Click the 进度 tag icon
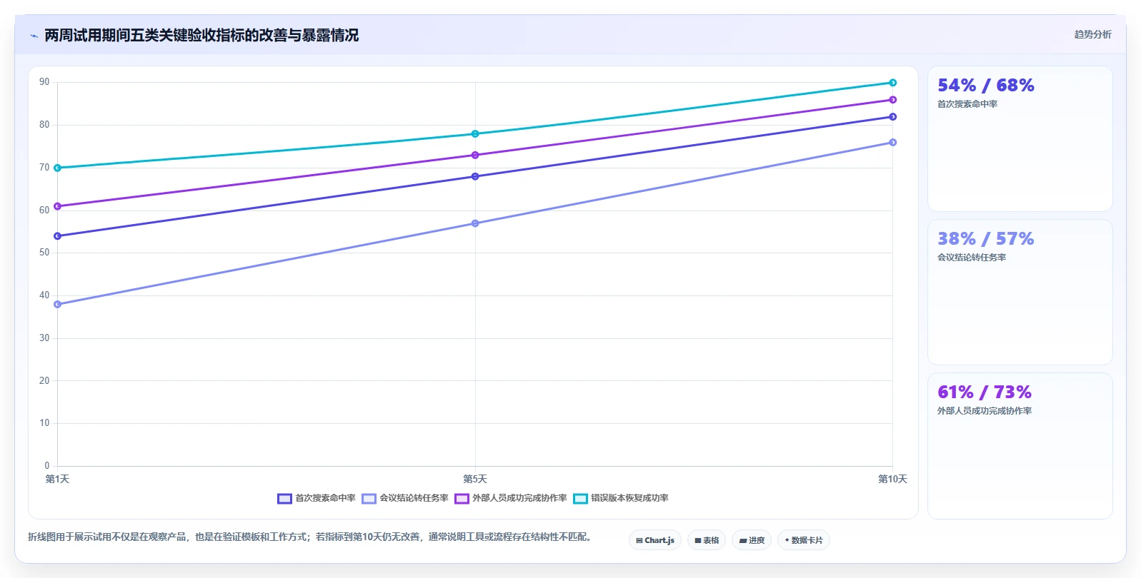 [x=743, y=541]
